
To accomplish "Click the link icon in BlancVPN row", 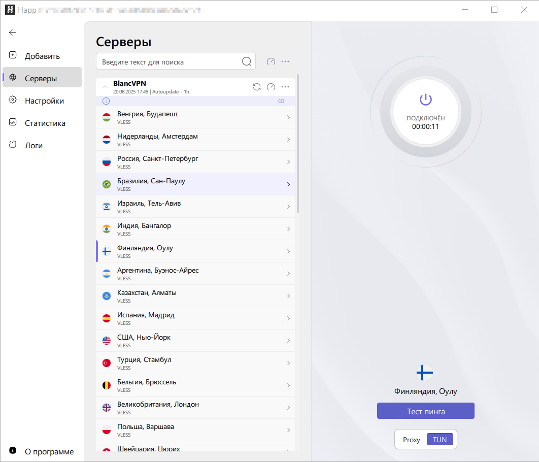I will [x=281, y=101].
